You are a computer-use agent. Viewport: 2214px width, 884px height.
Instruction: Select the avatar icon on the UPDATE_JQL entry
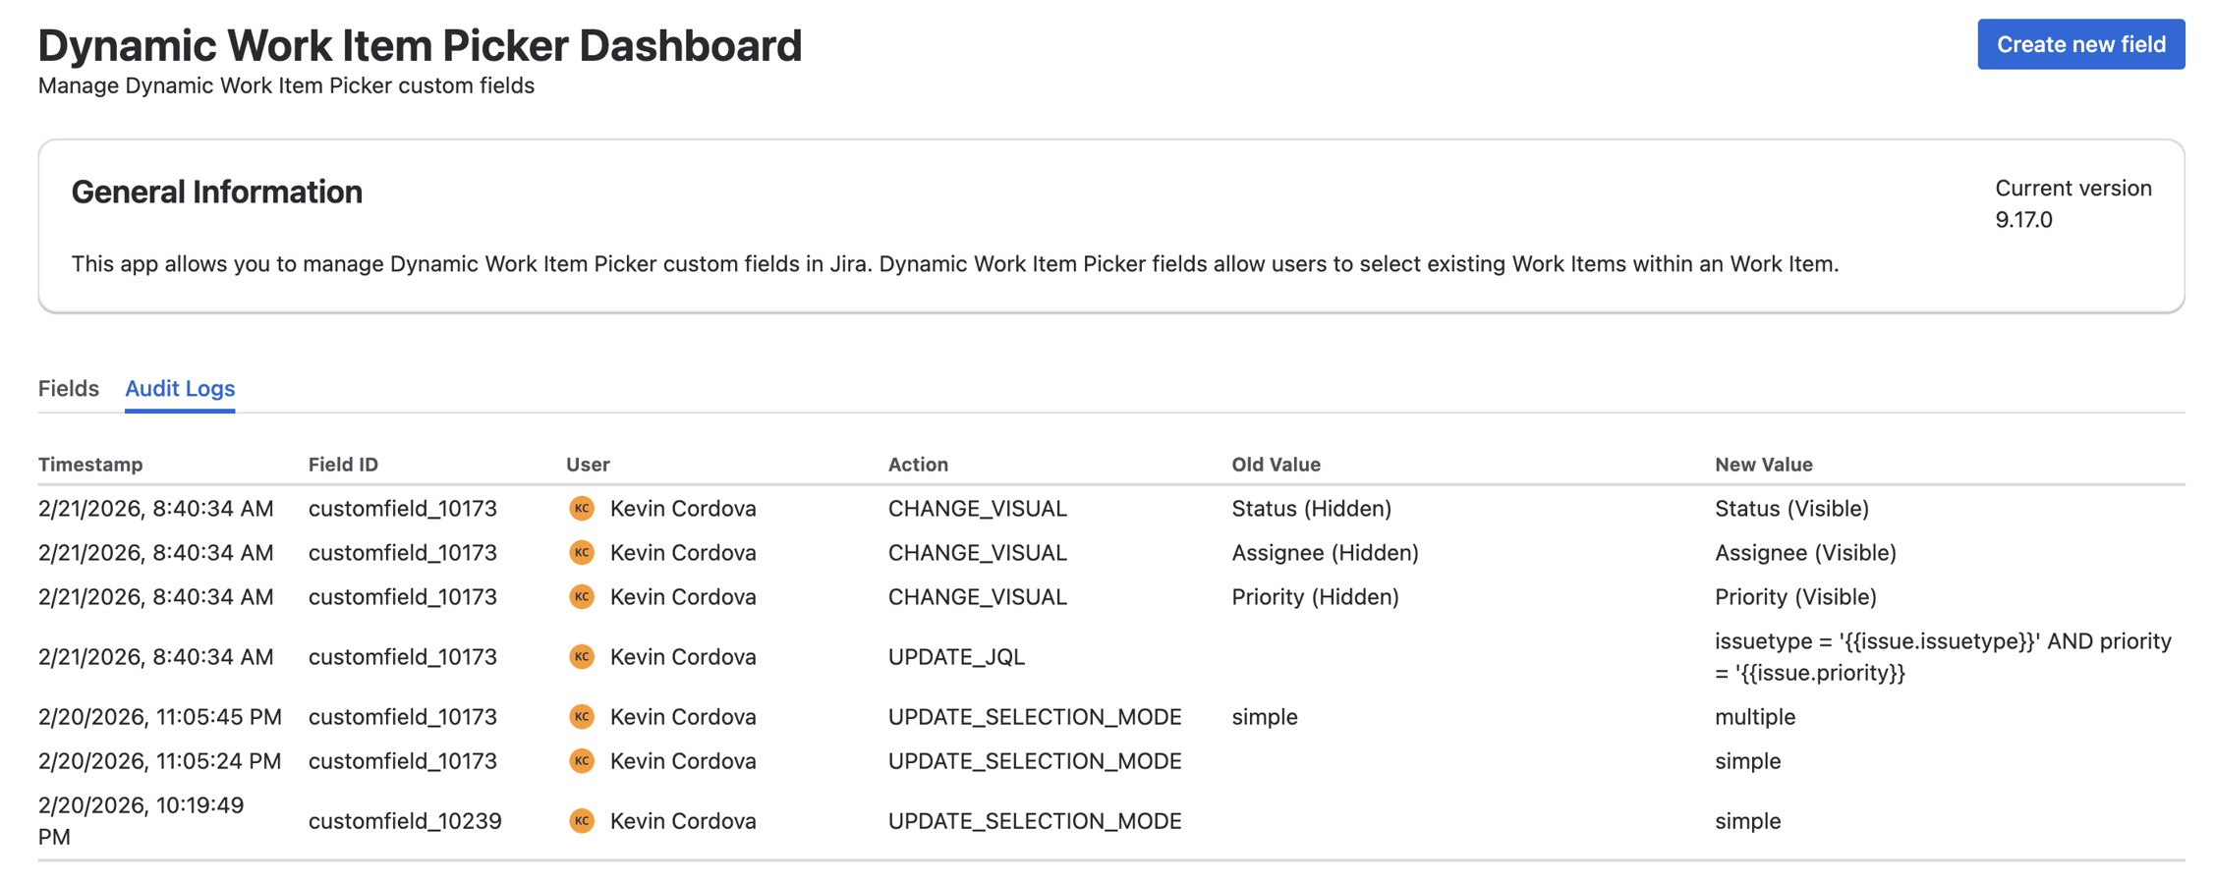point(582,656)
